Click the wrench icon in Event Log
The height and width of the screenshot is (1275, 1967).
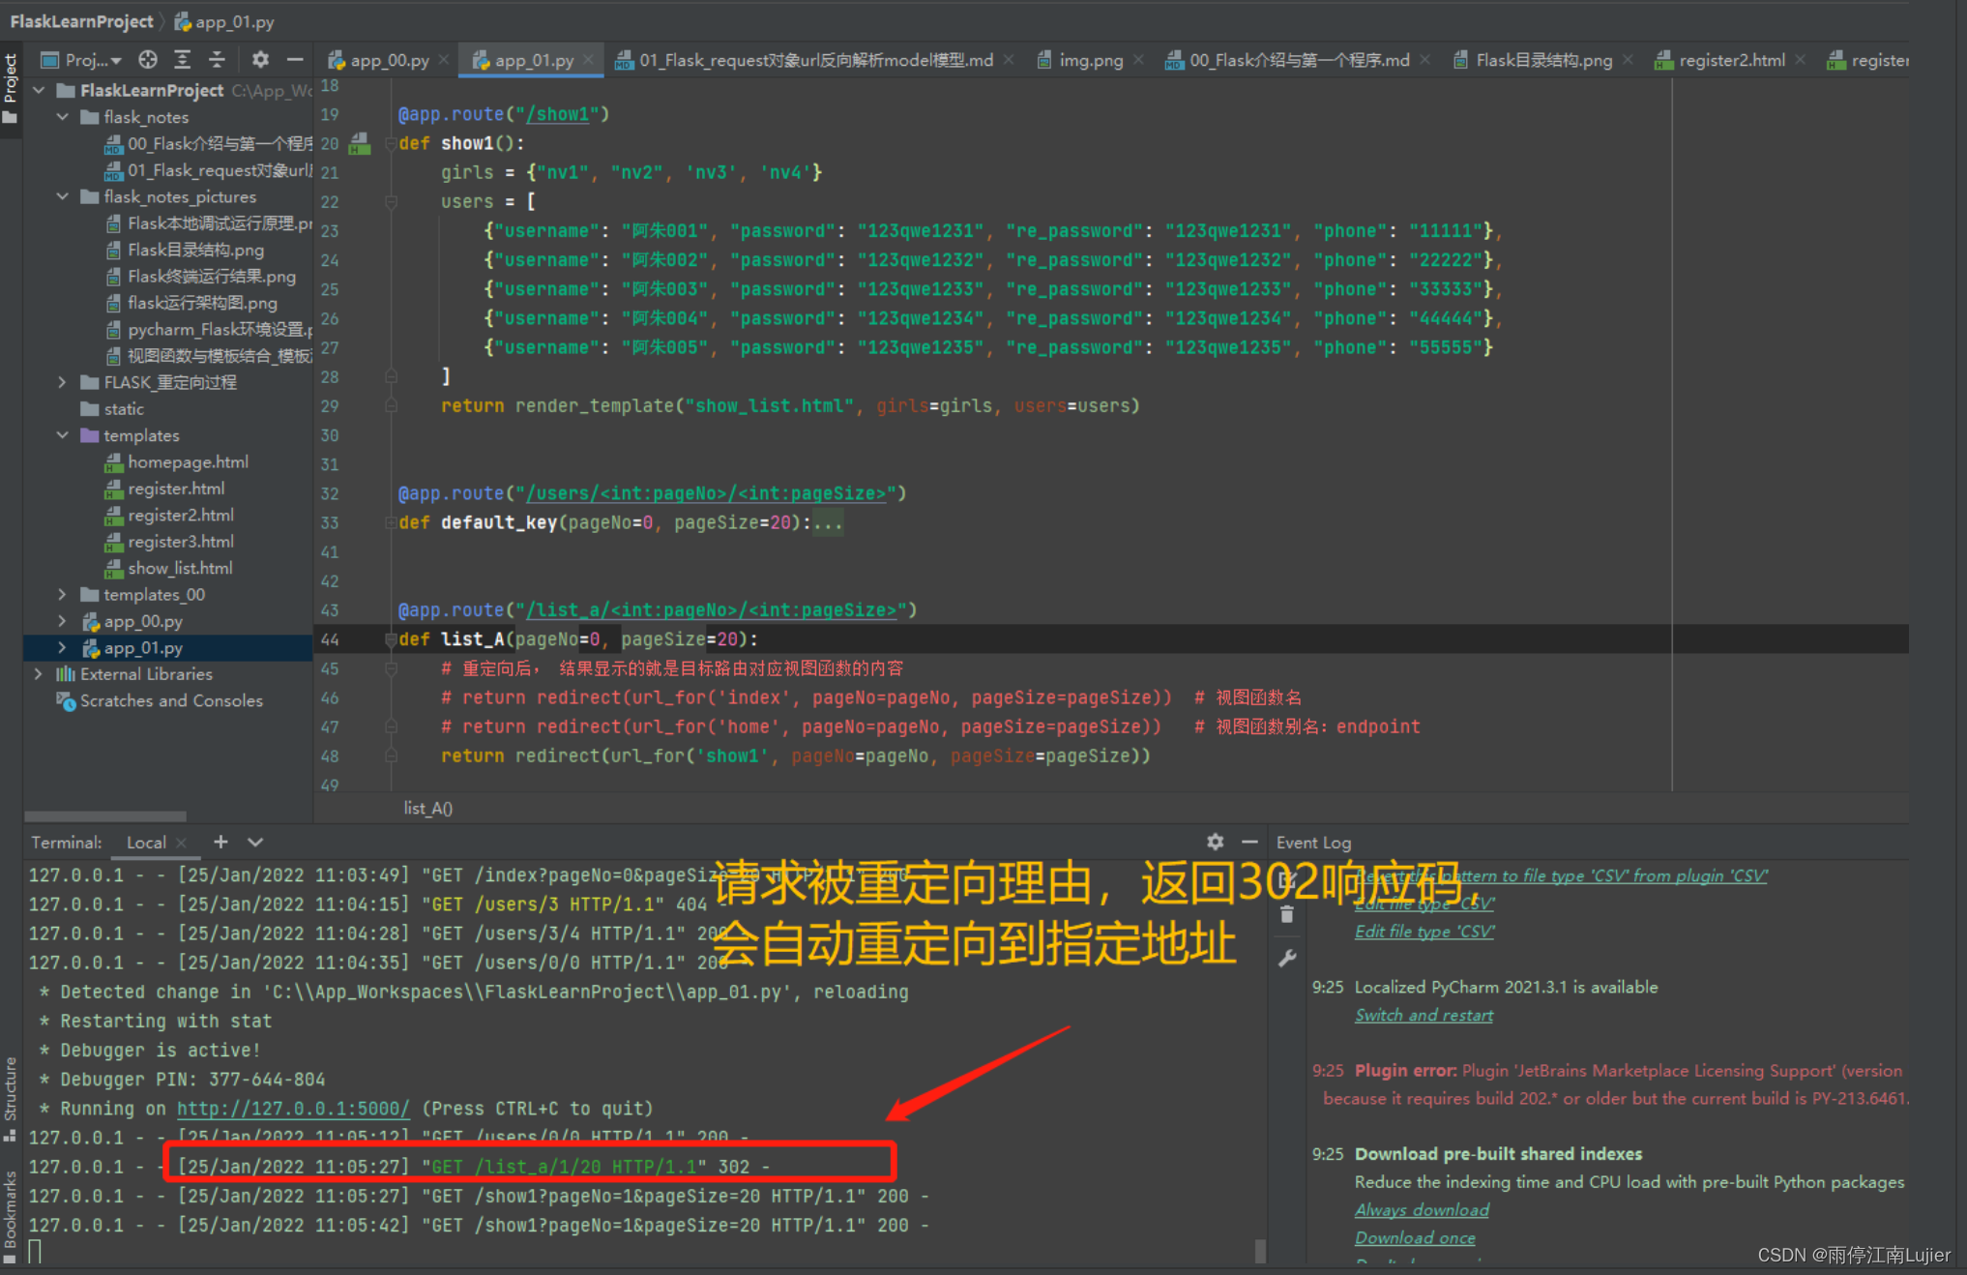tap(1287, 958)
